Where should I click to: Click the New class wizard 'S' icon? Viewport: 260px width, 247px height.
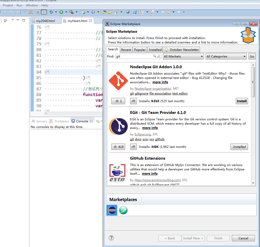tap(93, 12)
